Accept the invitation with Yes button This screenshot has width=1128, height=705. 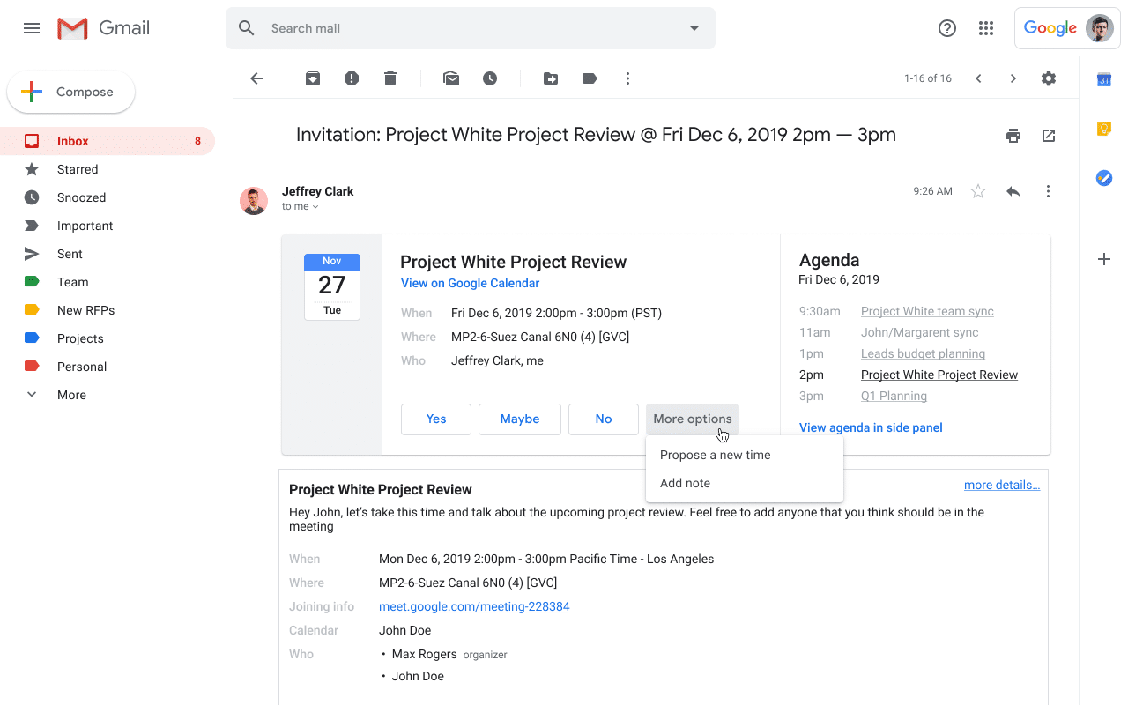point(436,419)
